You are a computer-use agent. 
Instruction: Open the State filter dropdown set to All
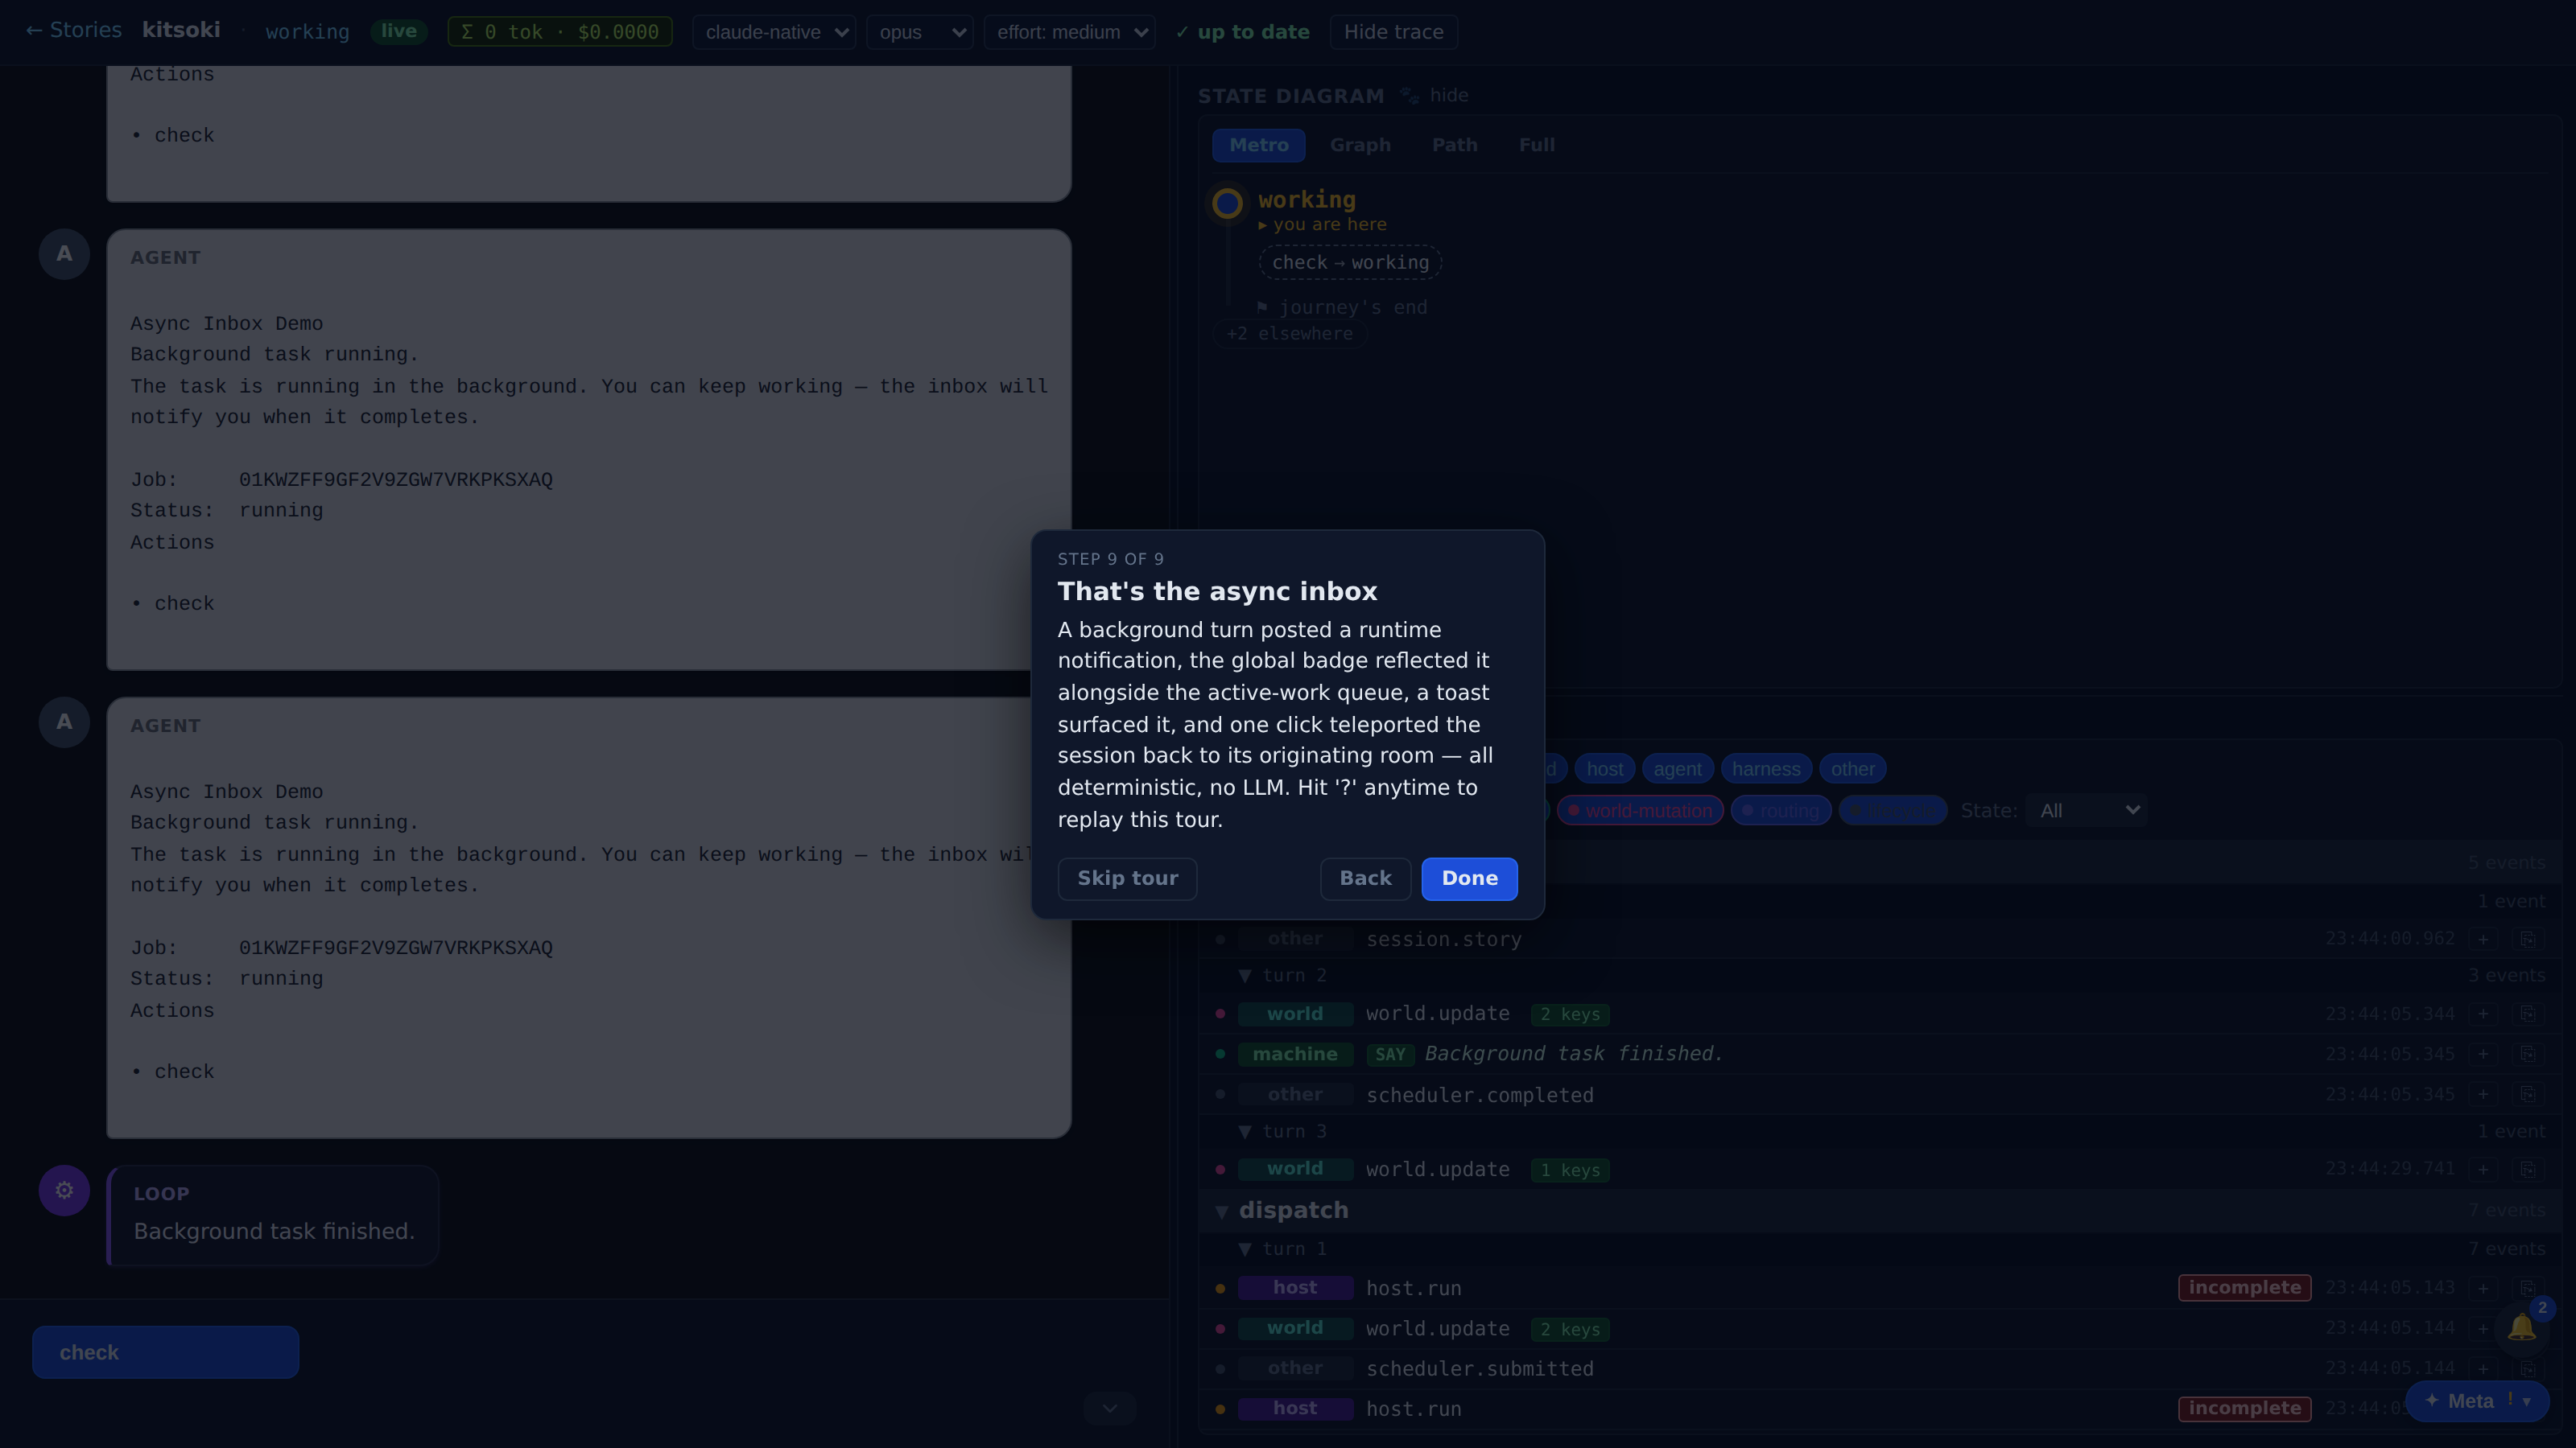coord(2087,810)
